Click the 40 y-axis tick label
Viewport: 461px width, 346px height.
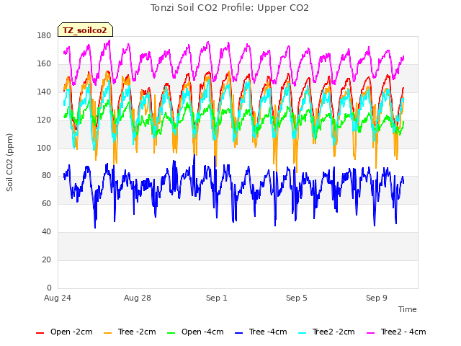point(46,232)
